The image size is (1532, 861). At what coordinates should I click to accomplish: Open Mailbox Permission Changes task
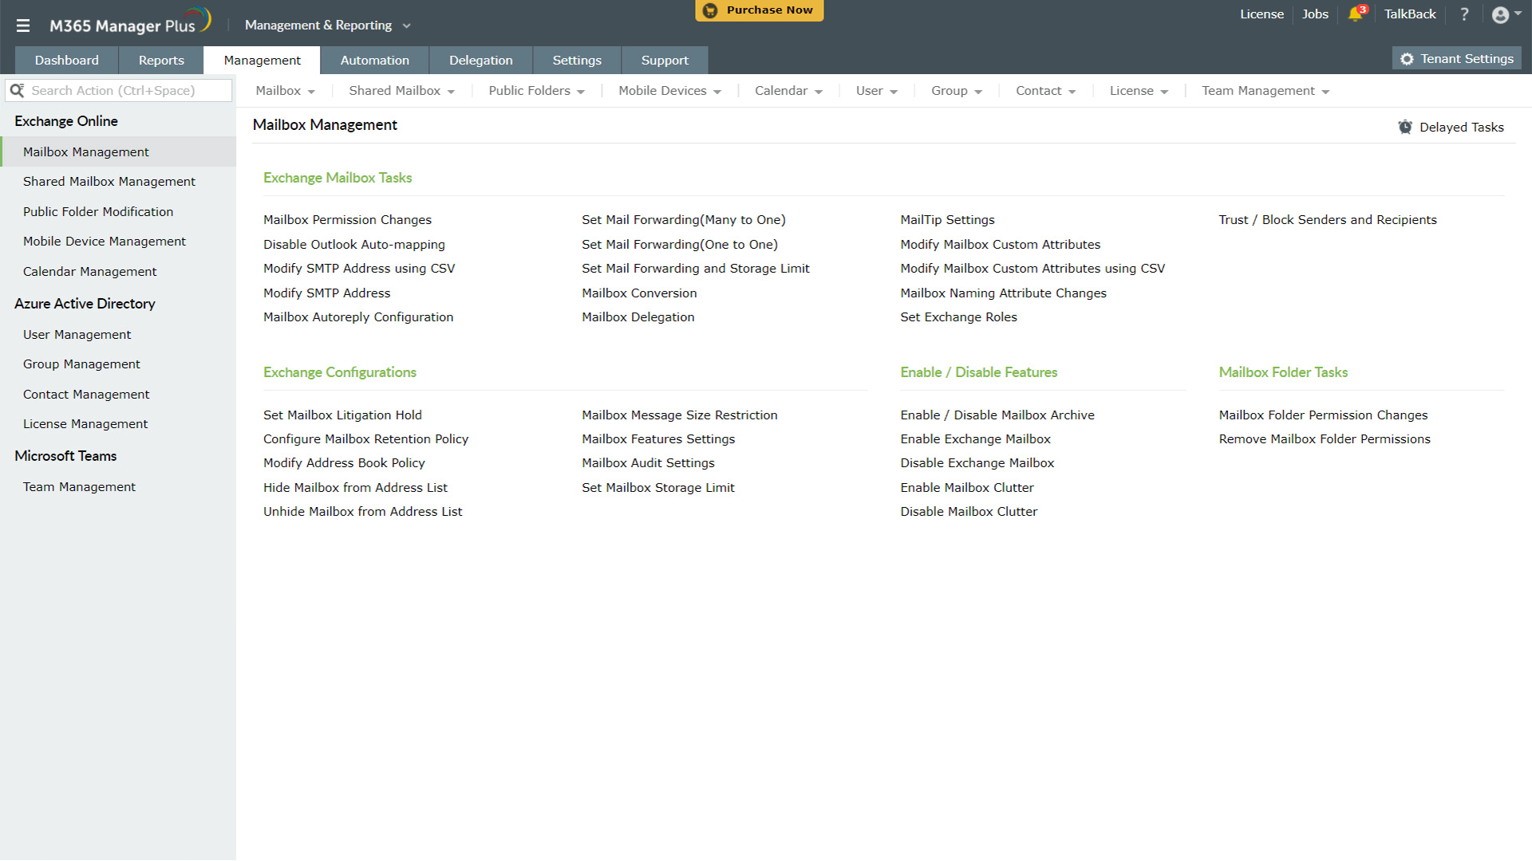click(348, 219)
